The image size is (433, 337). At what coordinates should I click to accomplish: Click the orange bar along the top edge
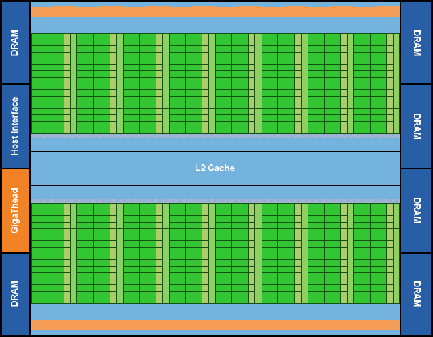tap(215, 11)
